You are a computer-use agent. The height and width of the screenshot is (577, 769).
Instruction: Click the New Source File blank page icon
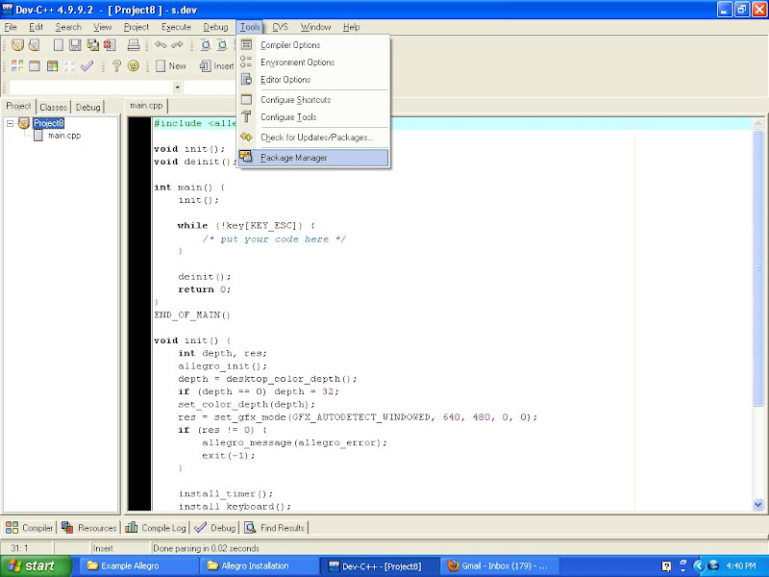[x=59, y=45]
